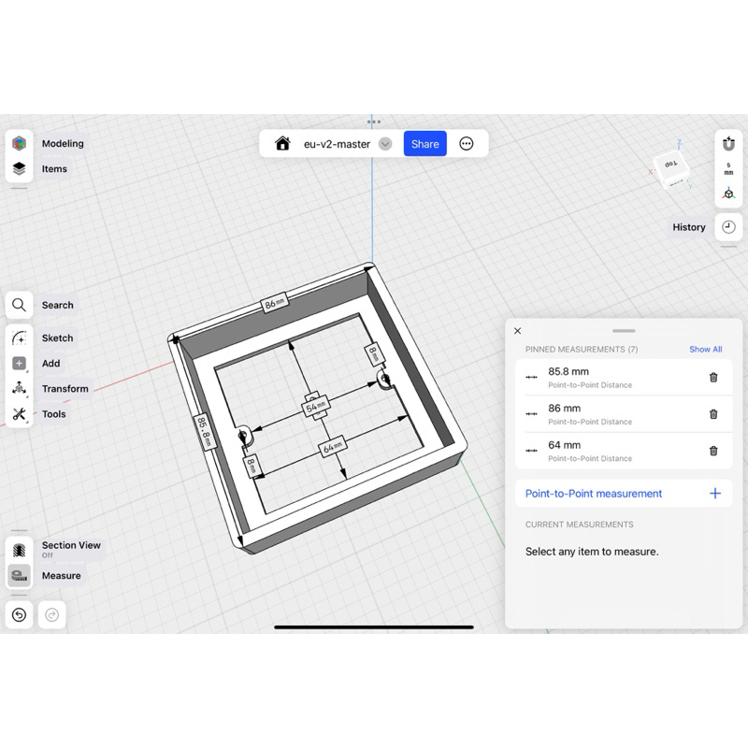This screenshot has height=748, width=748.
Task: Select the Transform tool icon
Action: tap(19, 388)
